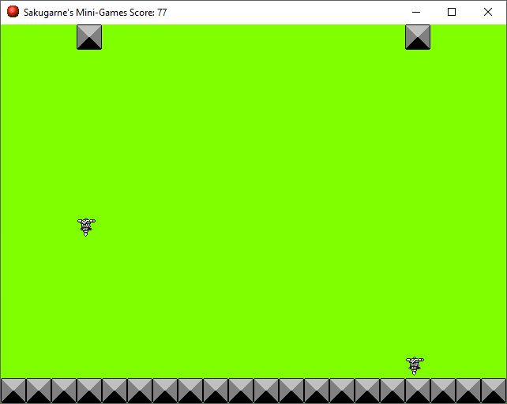Image resolution: width=507 pixels, height=404 pixels.
Task: Maximize the Sakugarne's Mini-Games window
Action: (x=452, y=13)
